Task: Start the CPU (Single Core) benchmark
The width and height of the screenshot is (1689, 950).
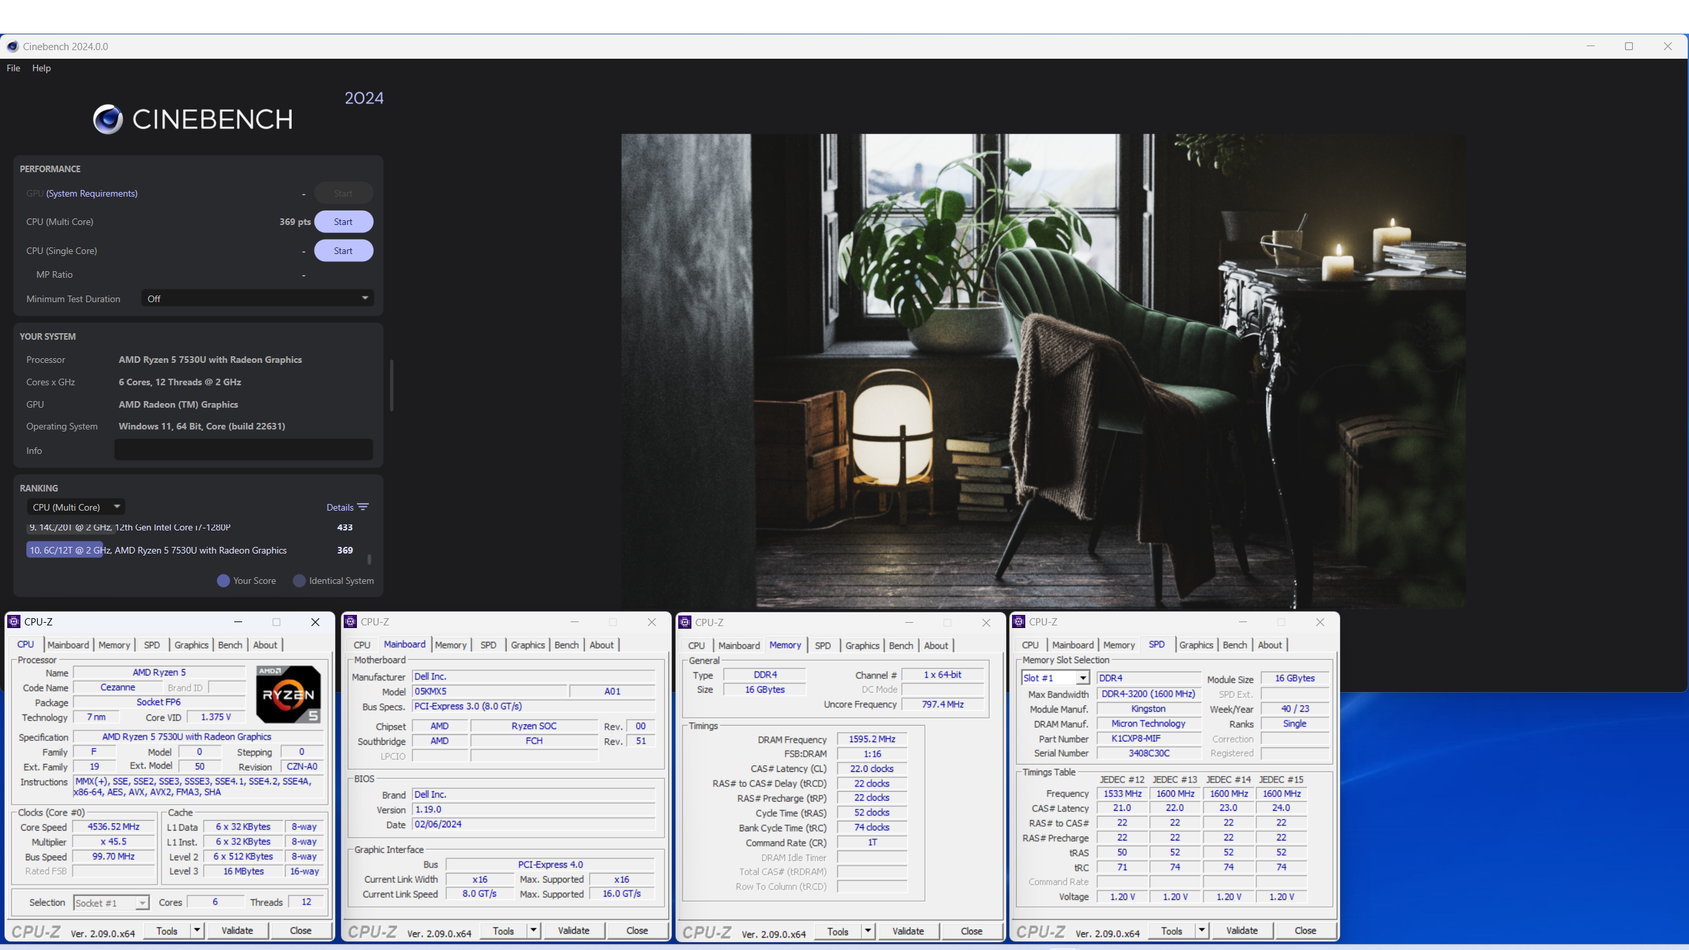Action: click(343, 251)
